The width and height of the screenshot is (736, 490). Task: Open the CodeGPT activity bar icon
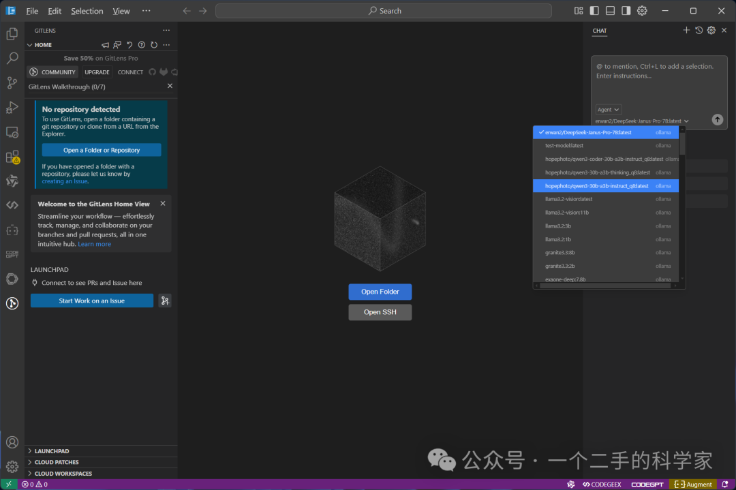click(12, 254)
